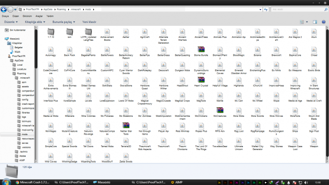Select the Botania mod file

click(x=257, y=52)
